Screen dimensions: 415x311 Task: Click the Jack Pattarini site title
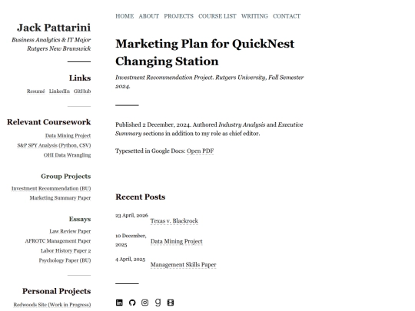coord(54,28)
